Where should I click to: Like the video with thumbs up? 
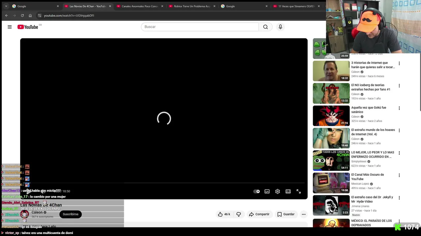pyautogui.click(x=224, y=214)
